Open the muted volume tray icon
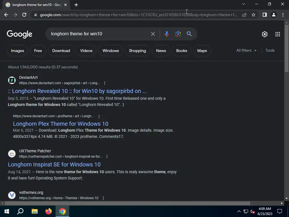The image size is (289, 217). (252, 211)
